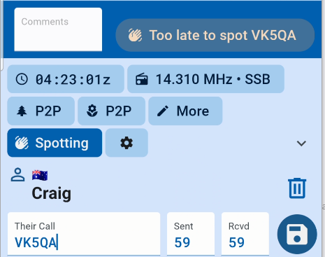Screen dimensions: 325x257
Task: Open the 14.310 MHz SSB frequency selector
Action: coord(205,79)
